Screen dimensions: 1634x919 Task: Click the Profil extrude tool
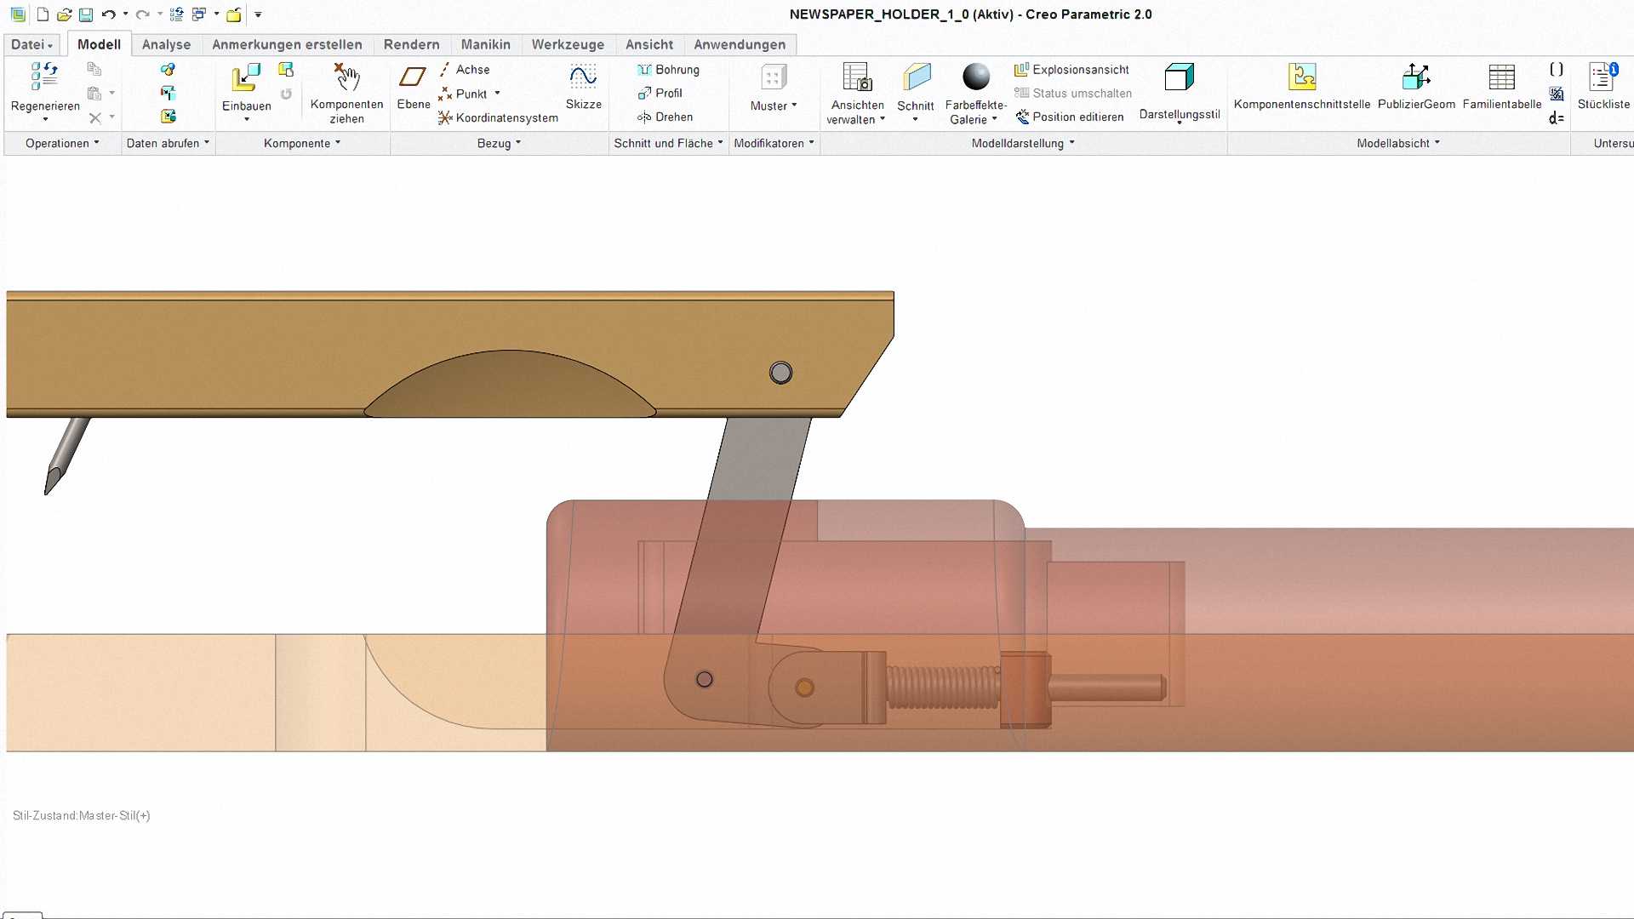660,94
